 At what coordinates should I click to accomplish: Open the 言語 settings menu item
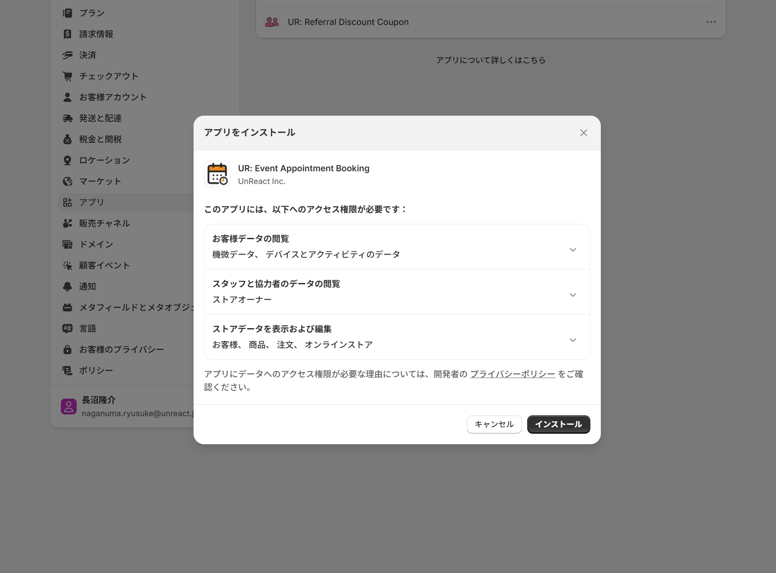[x=126, y=329]
